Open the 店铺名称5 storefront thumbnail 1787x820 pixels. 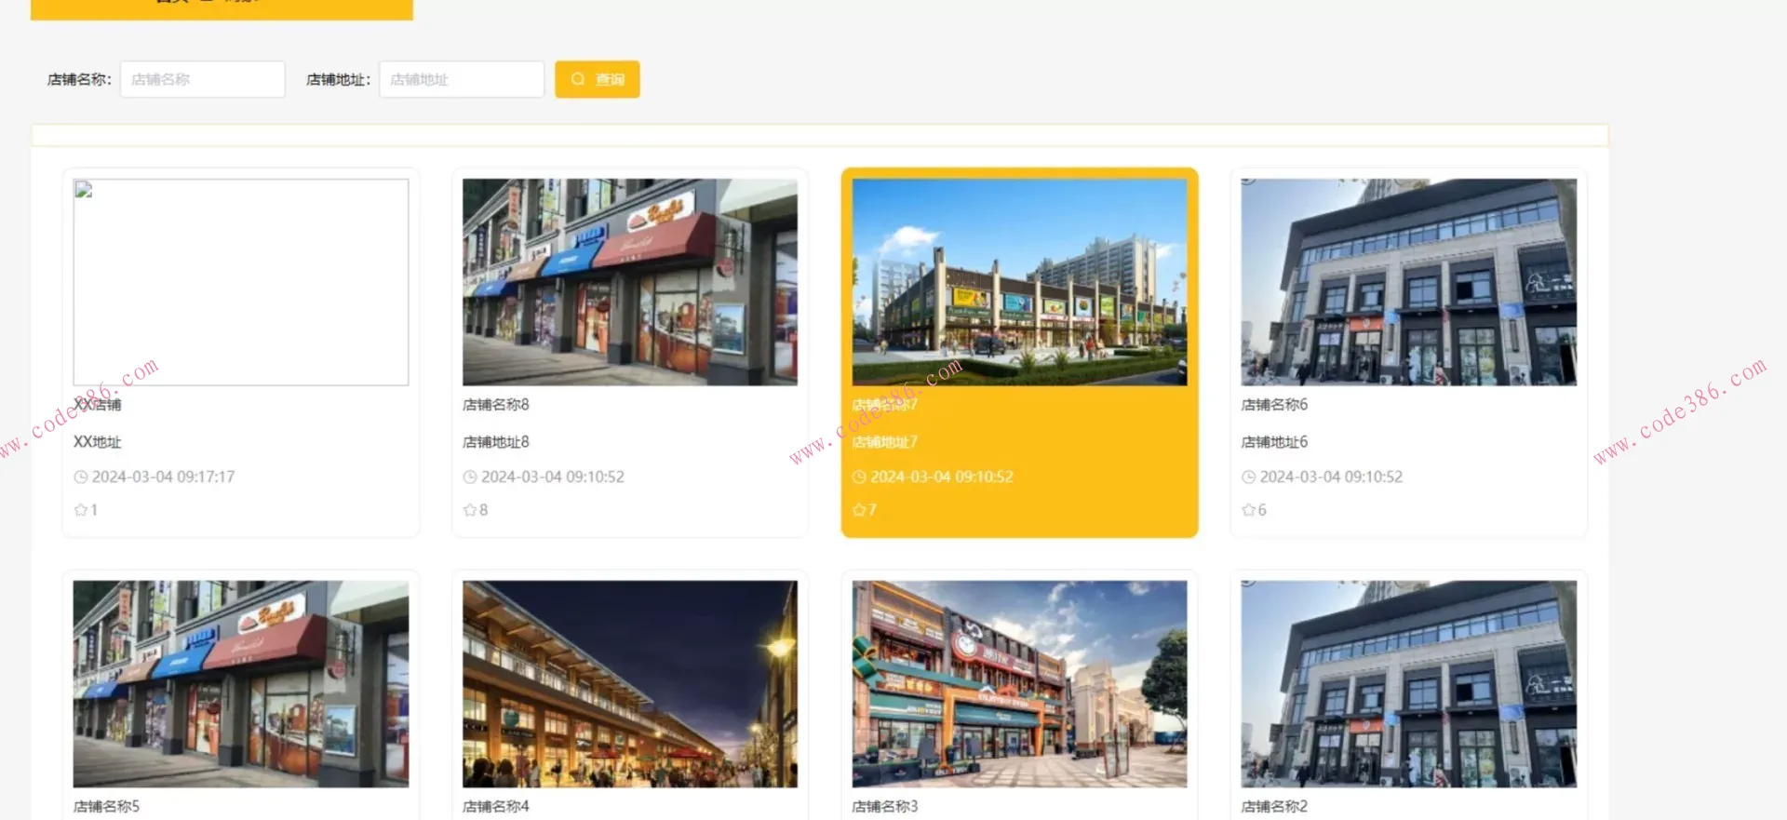pyautogui.click(x=241, y=684)
